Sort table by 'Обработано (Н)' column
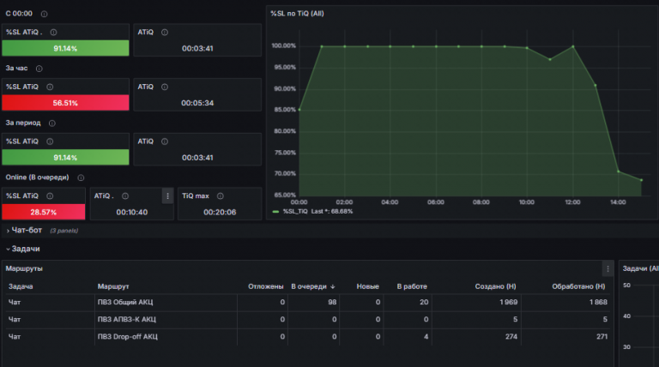This screenshot has height=367, width=659. (x=578, y=286)
